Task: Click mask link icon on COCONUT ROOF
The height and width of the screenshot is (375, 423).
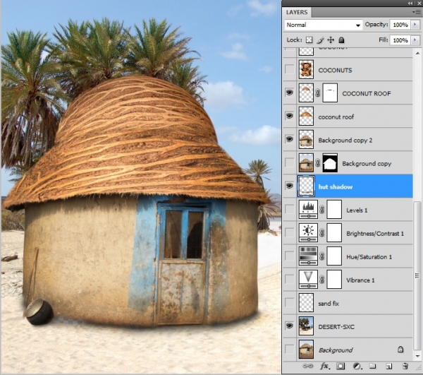Action: click(x=318, y=93)
